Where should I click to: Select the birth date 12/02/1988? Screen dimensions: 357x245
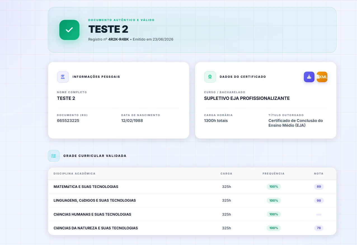(x=132, y=121)
